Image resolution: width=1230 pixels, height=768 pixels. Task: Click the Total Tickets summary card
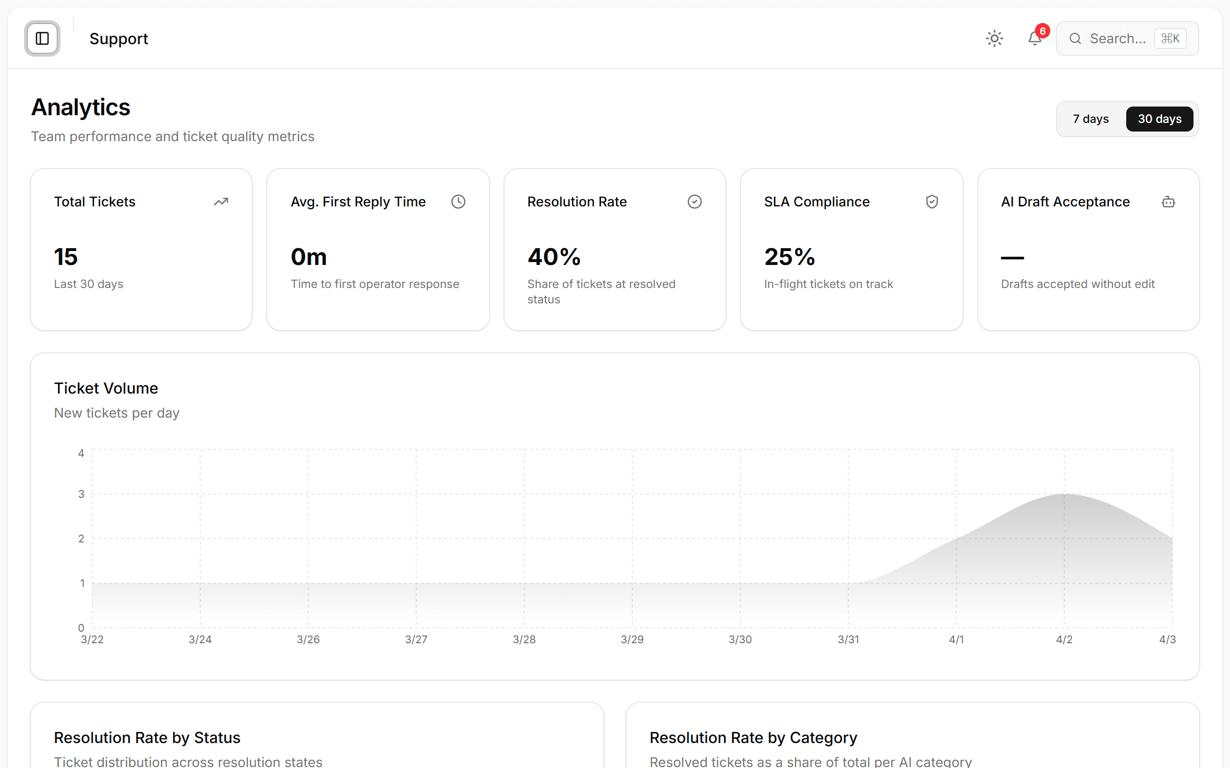141,249
